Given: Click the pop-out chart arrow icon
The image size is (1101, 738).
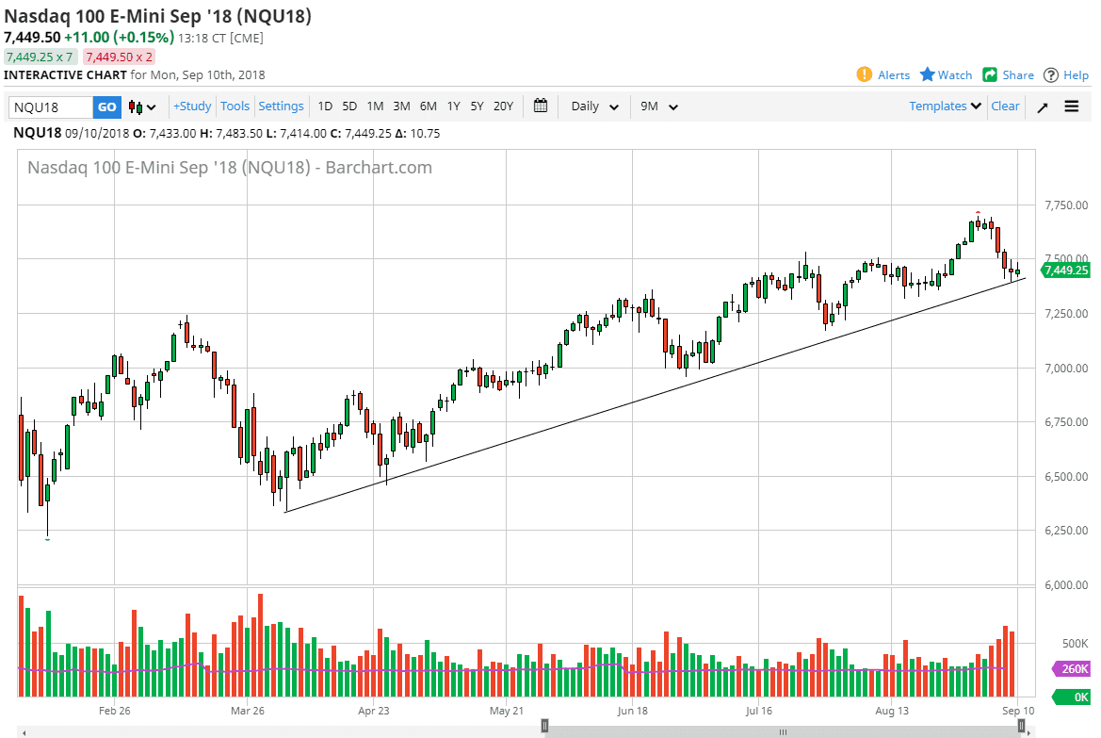Looking at the screenshot, I should click(1042, 107).
